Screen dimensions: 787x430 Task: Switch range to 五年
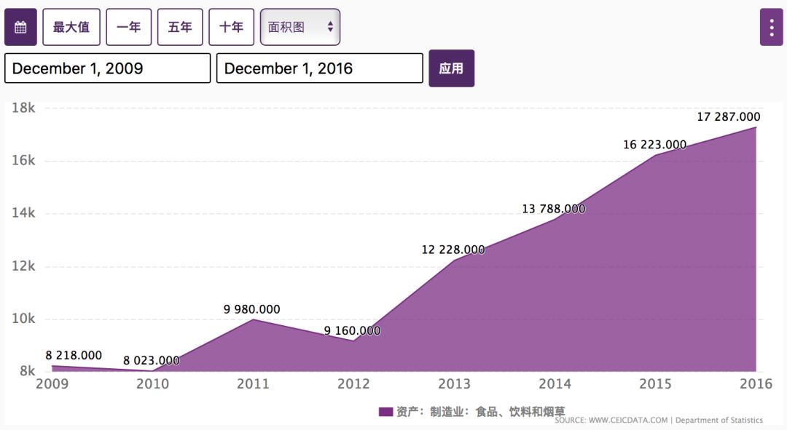tap(180, 28)
